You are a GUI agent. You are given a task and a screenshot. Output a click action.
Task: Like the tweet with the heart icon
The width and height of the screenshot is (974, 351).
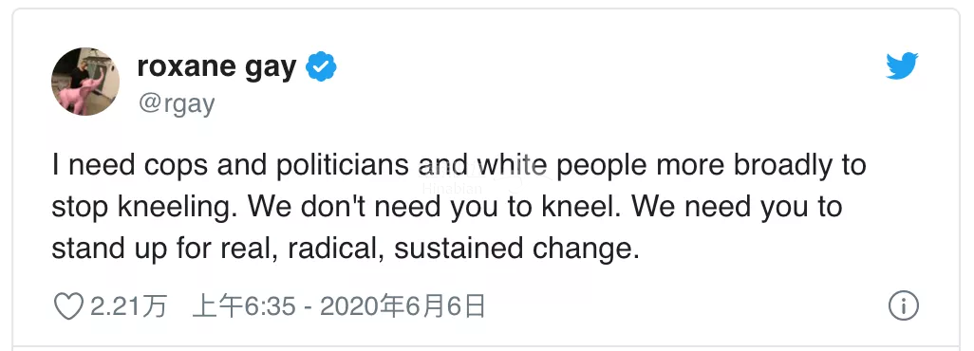point(68,306)
